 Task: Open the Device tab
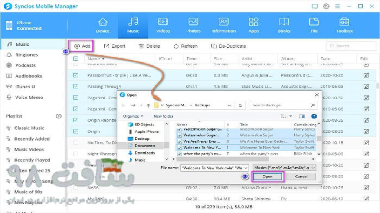[103, 26]
